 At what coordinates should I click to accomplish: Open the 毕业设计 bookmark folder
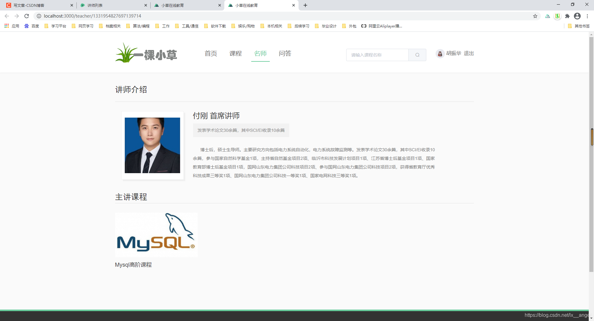pyautogui.click(x=326, y=26)
